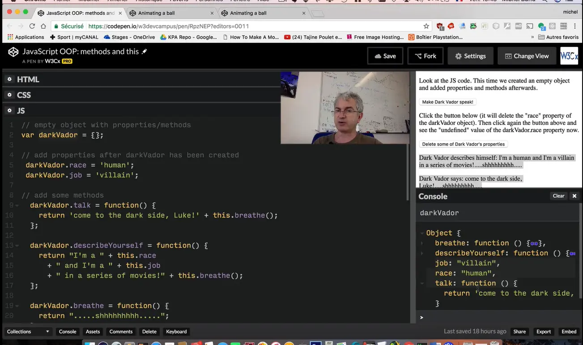583x345 pixels.
Task: Click the white S-page extension icon
Action: (485, 26)
